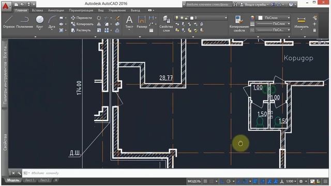Select the Полилиния polyline tool
This screenshot has height=186, width=331.
pos(24,22)
